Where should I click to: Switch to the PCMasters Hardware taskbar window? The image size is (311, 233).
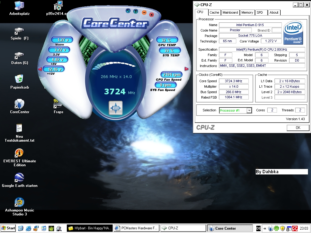pyautogui.click(x=136, y=228)
